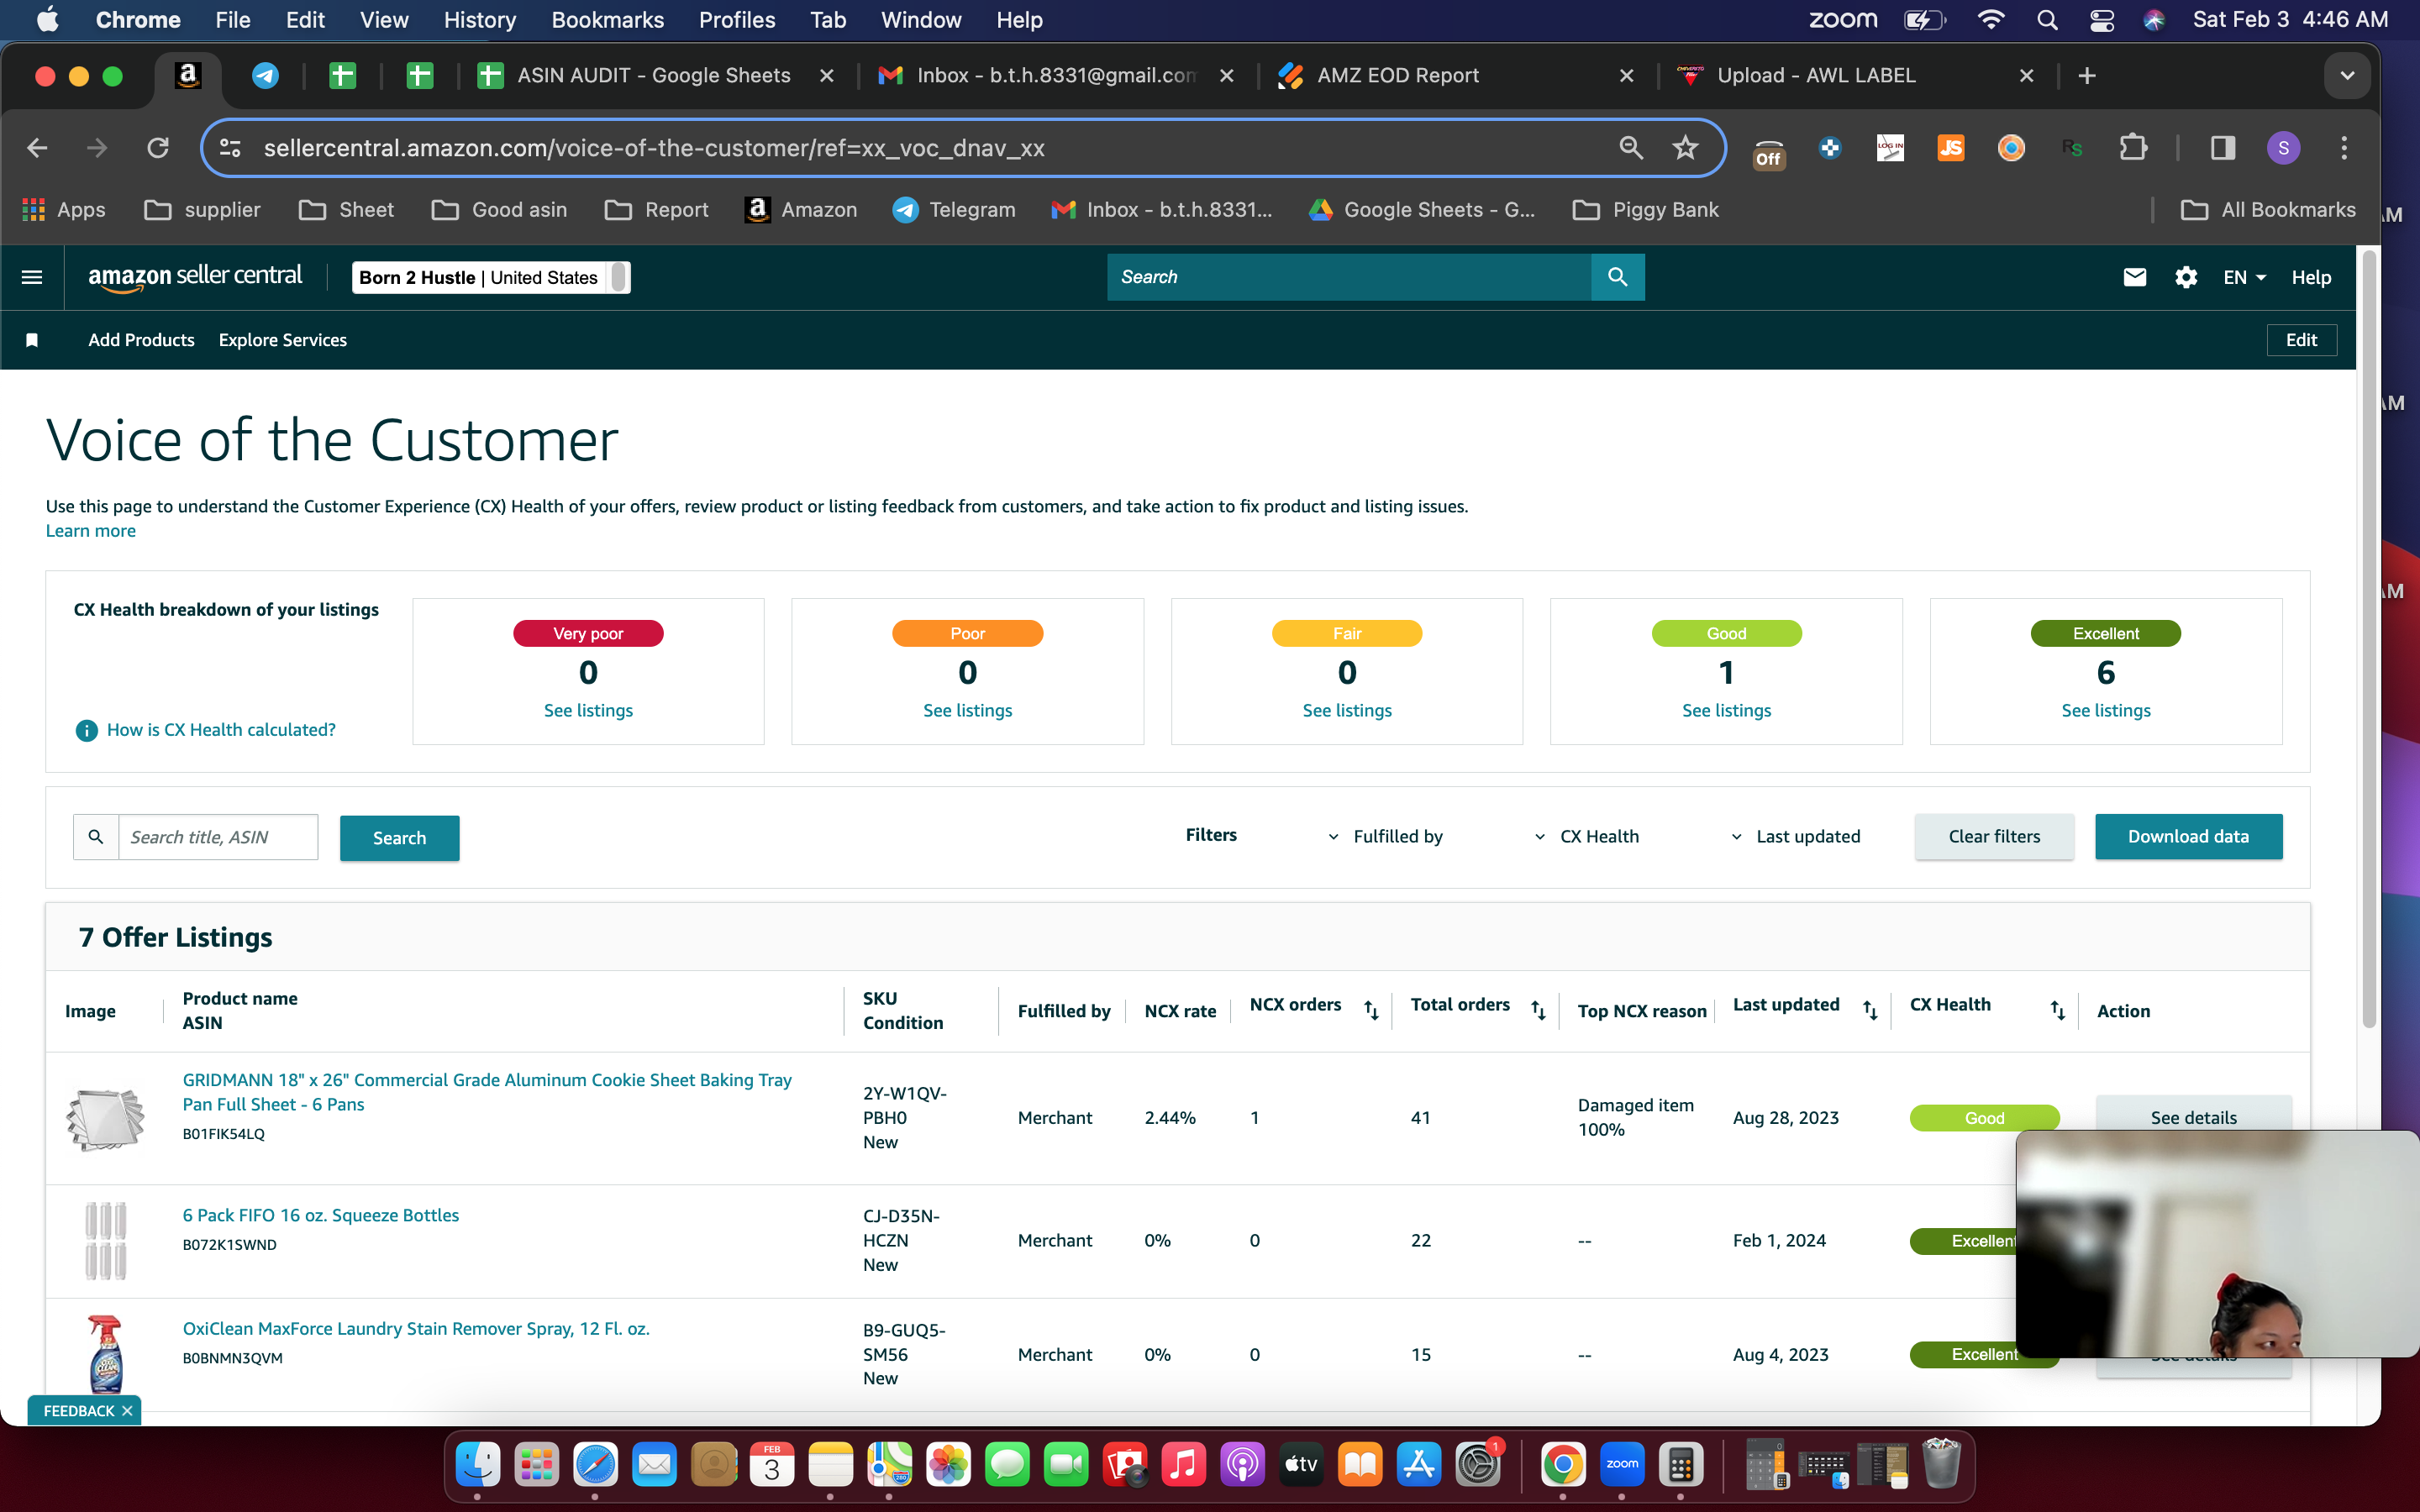
Task: Open the Learn more link
Action: click(90, 531)
